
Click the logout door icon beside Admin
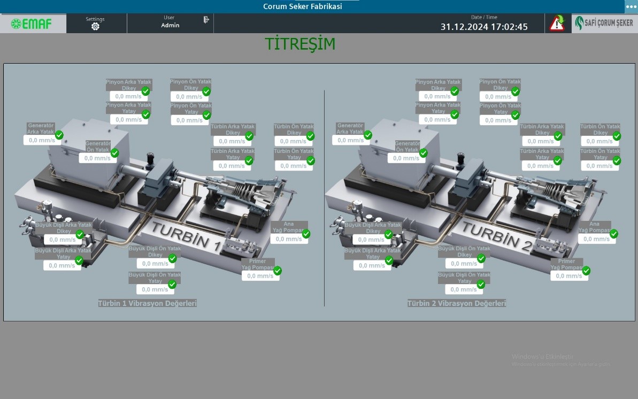[206, 20]
